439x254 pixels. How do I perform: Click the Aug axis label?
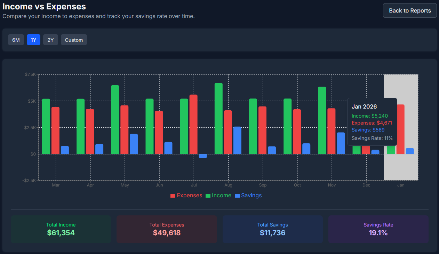228,185
